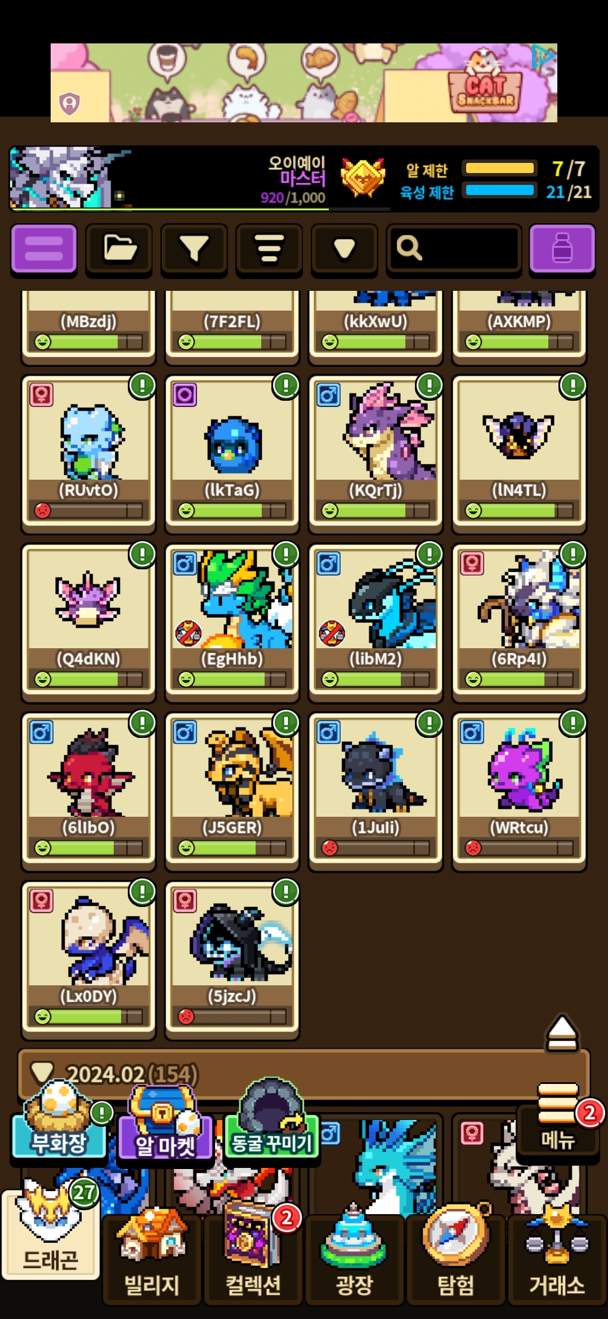Switch to the 컬렉션 tab
This screenshot has width=608, height=1319.
point(253,1258)
